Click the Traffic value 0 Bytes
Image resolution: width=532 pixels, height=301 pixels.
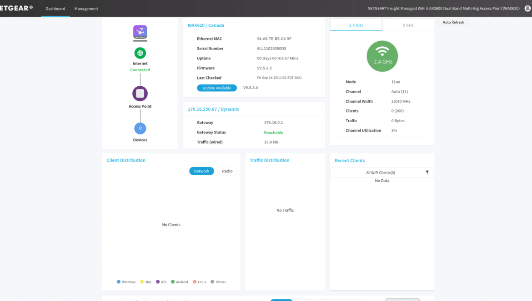click(398, 120)
